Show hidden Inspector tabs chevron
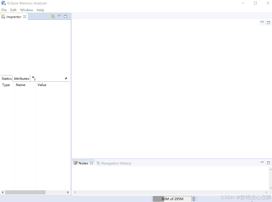Viewport: 272px width, 202px height. pos(34,78)
